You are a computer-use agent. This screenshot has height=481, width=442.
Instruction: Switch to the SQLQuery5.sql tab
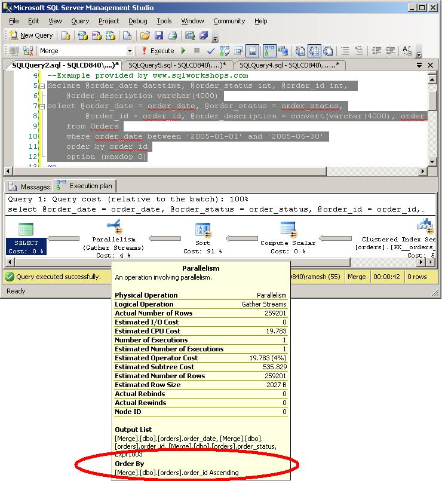(x=177, y=65)
